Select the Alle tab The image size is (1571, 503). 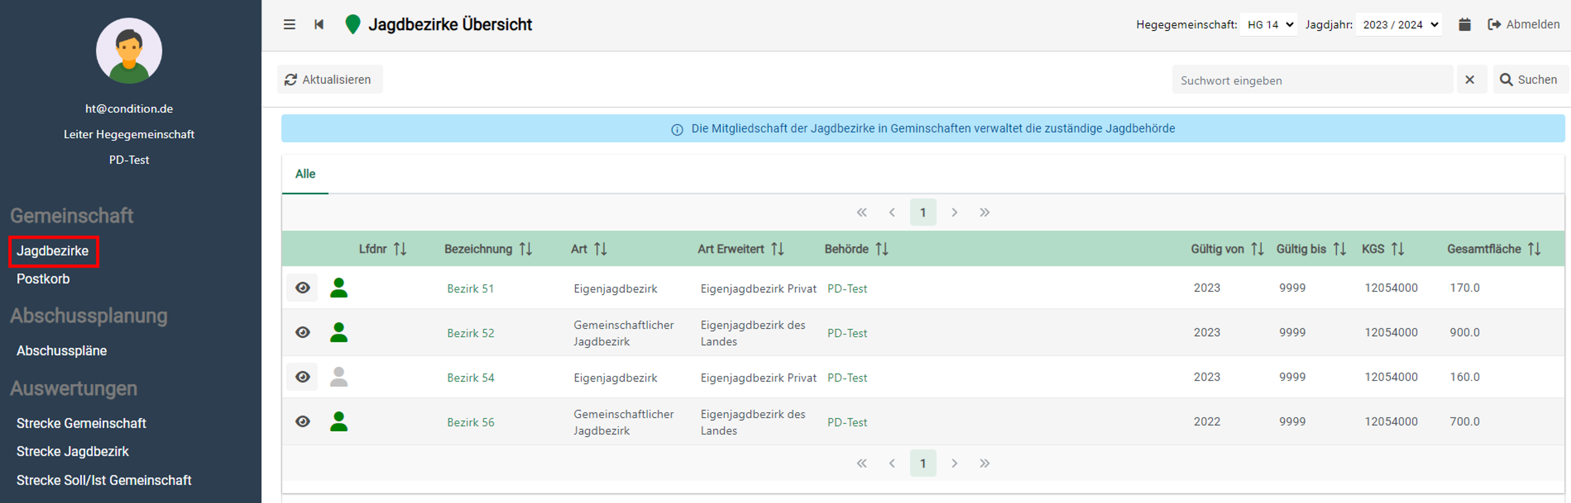pyautogui.click(x=305, y=174)
